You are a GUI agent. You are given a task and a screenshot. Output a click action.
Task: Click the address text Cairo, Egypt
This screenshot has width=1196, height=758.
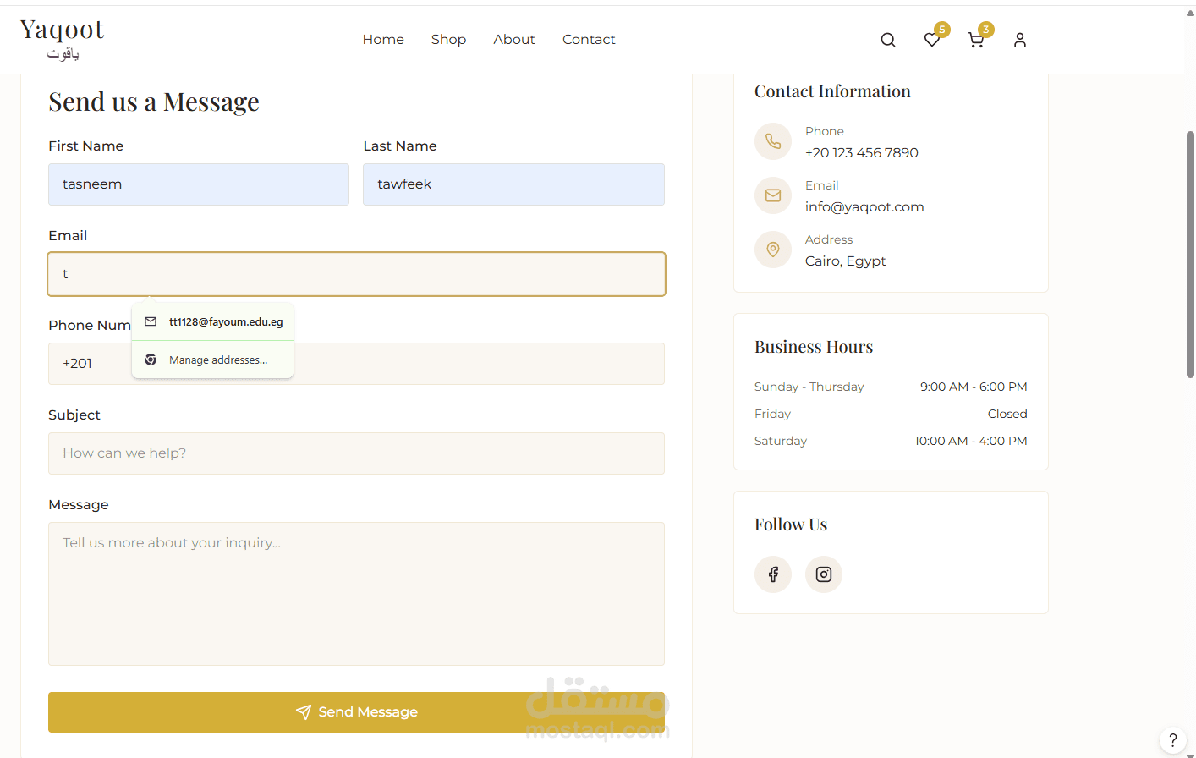845,261
